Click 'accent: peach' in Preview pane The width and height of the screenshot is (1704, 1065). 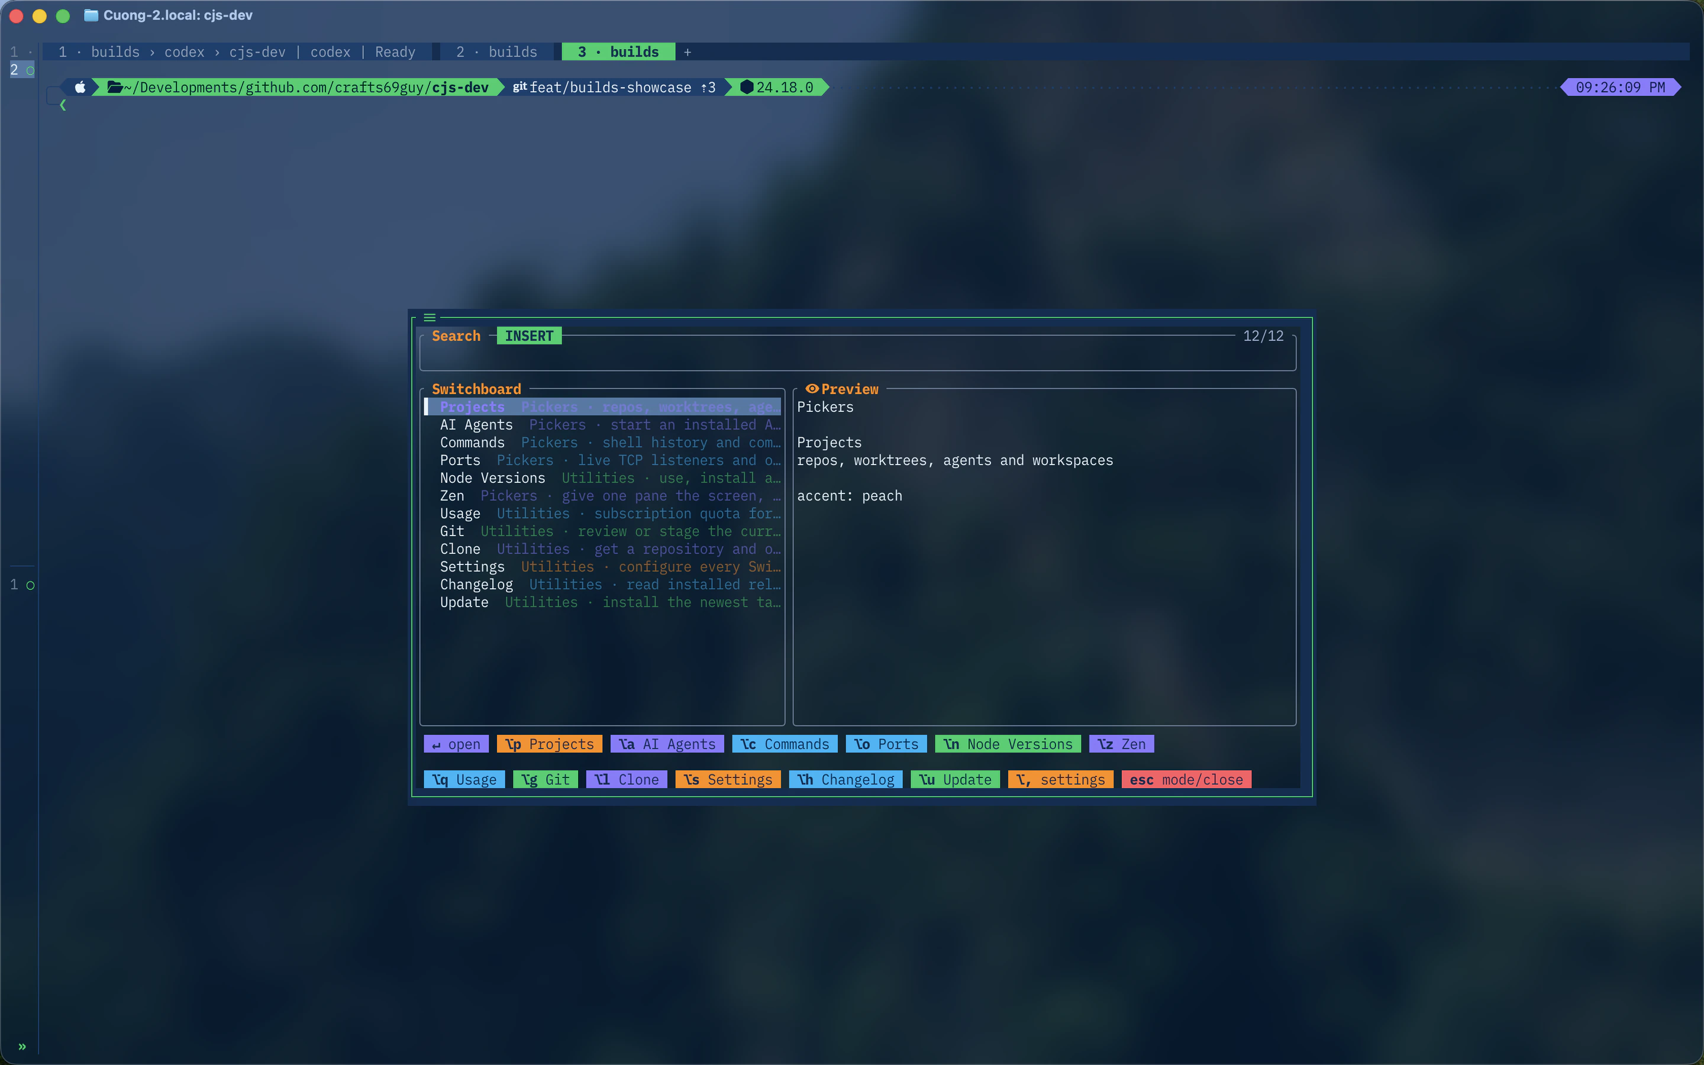(850, 496)
